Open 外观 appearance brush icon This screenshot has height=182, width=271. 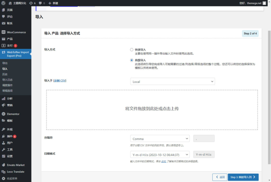[x=3, y=129]
